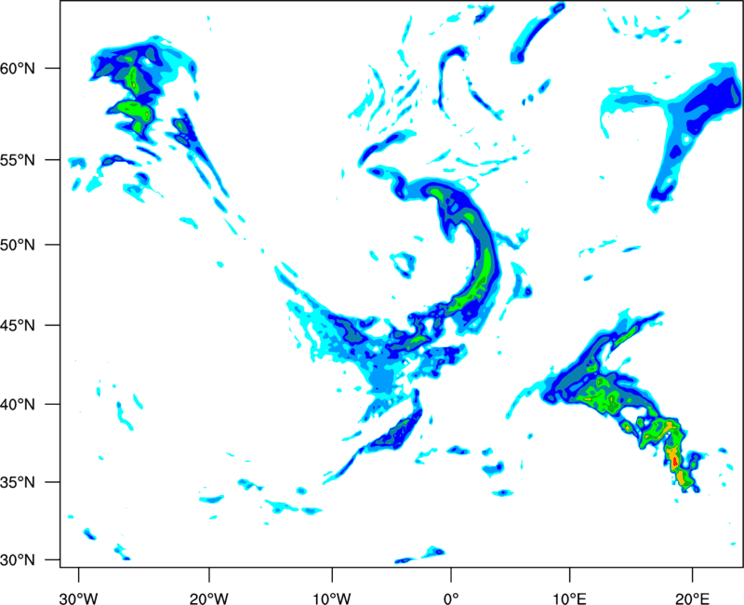Click the 60°N latitude label
The image size is (744, 605).
[x=18, y=68]
